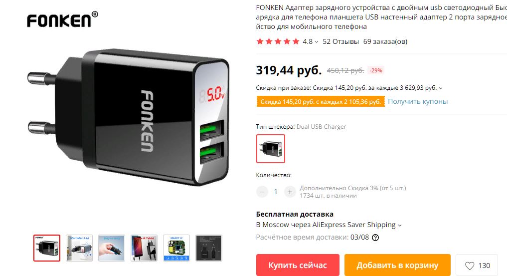Click the Получить купоны link
The height and width of the screenshot is (276, 507).
[x=418, y=101]
